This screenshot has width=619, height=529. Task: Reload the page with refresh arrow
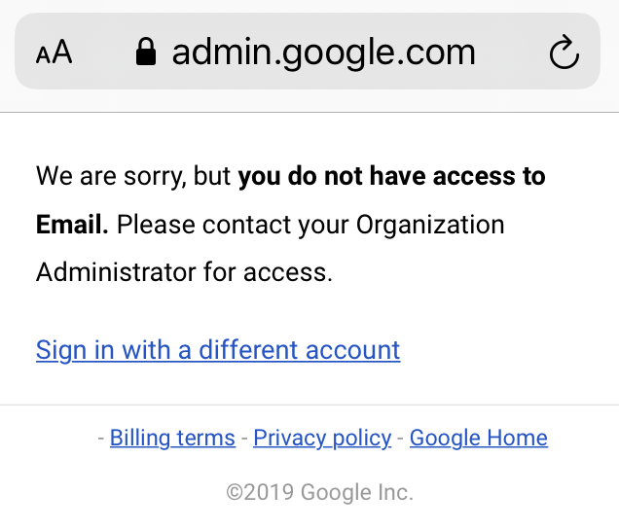564,52
